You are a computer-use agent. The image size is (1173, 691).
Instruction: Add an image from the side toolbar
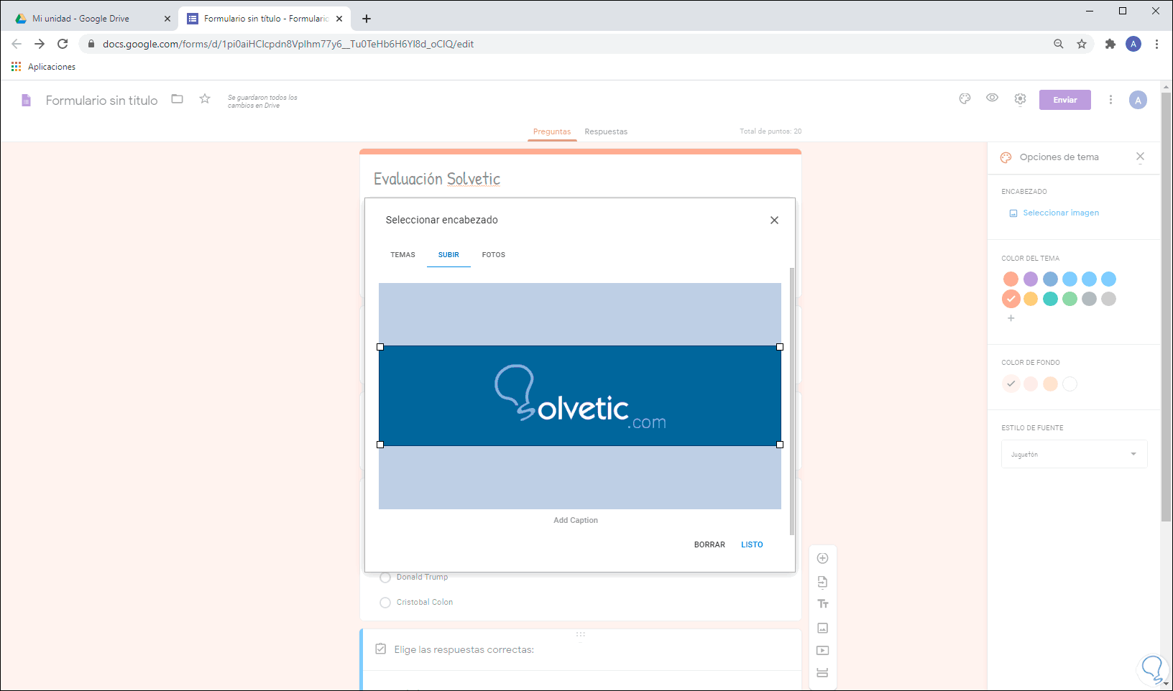[x=823, y=628]
